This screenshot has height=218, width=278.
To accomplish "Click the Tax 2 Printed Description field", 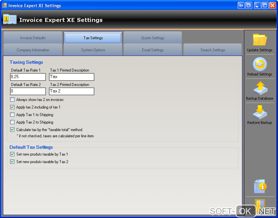I will (x=72, y=91).
